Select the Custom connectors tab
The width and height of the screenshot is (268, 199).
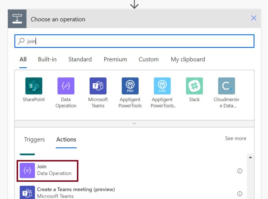(x=149, y=59)
